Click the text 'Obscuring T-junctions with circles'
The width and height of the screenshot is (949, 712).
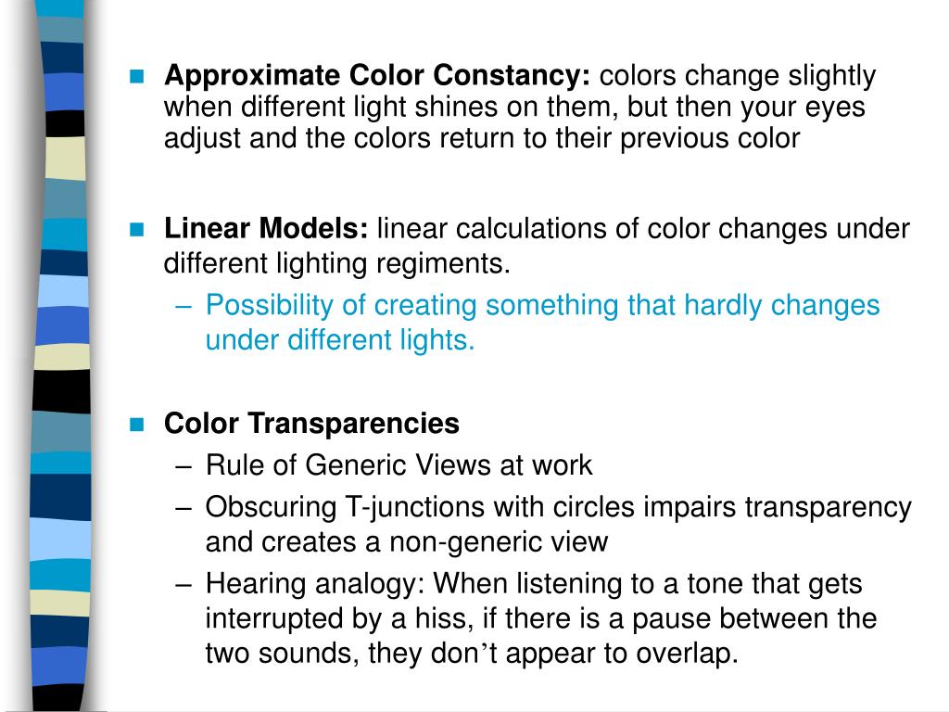click(422, 507)
